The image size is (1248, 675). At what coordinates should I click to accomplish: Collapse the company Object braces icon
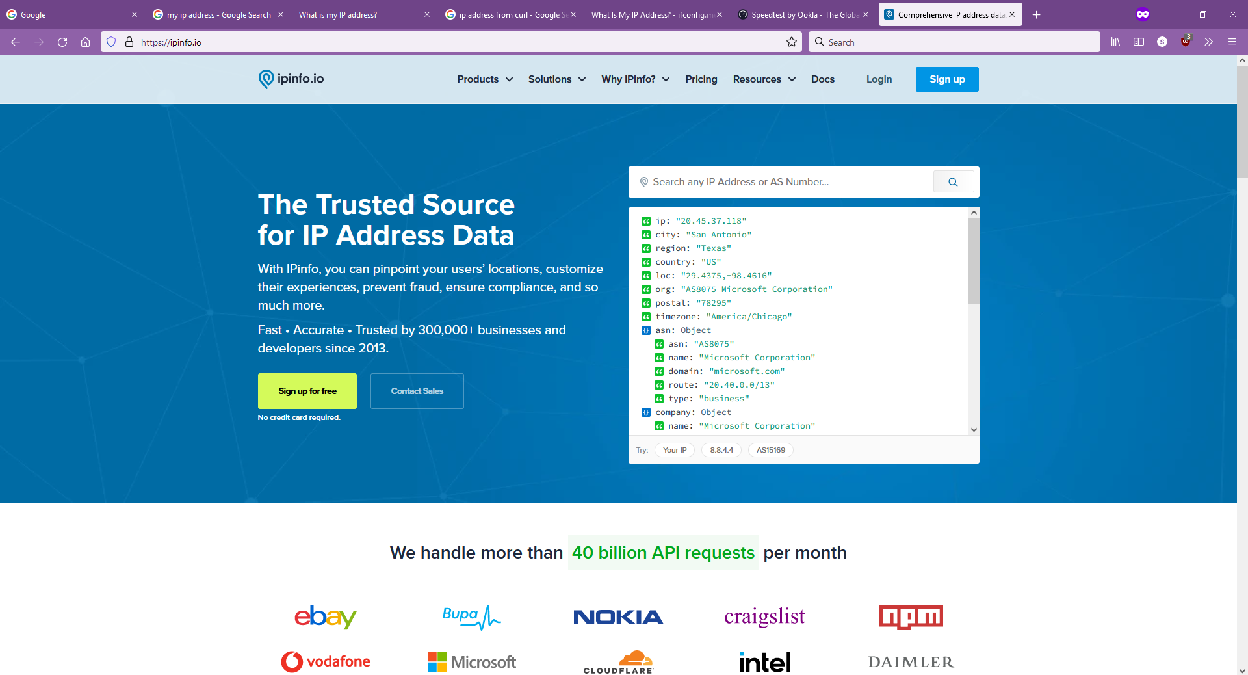coord(645,412)
